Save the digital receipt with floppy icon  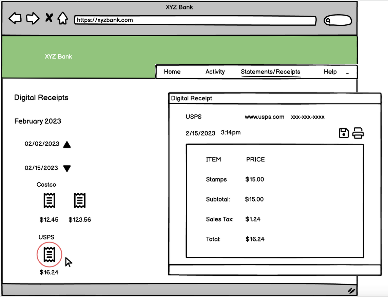tap(344, 133)
